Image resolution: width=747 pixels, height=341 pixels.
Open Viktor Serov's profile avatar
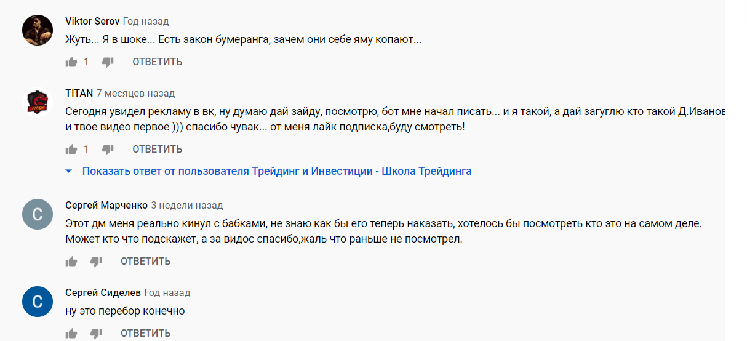37,30
